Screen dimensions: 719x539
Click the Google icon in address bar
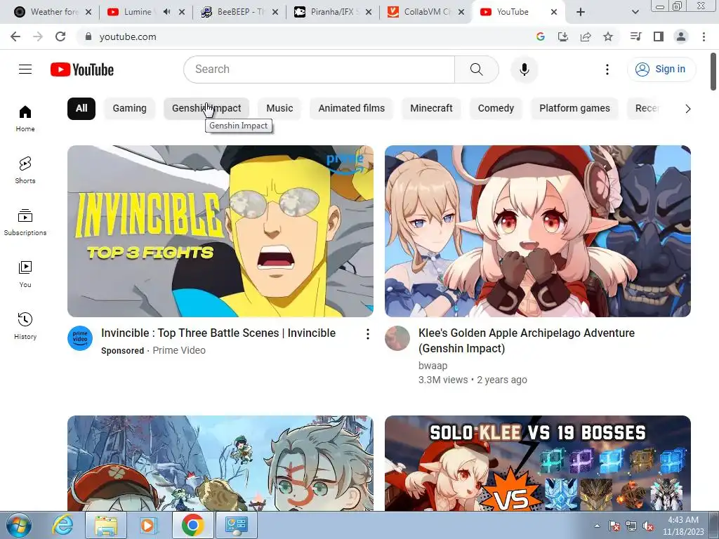coord(541,36)
